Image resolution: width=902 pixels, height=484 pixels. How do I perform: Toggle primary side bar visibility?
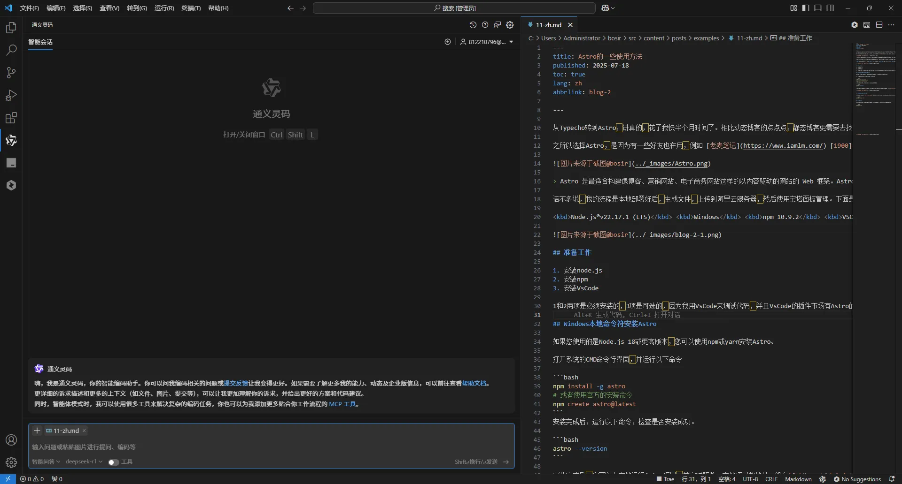[x=806, y=8]
